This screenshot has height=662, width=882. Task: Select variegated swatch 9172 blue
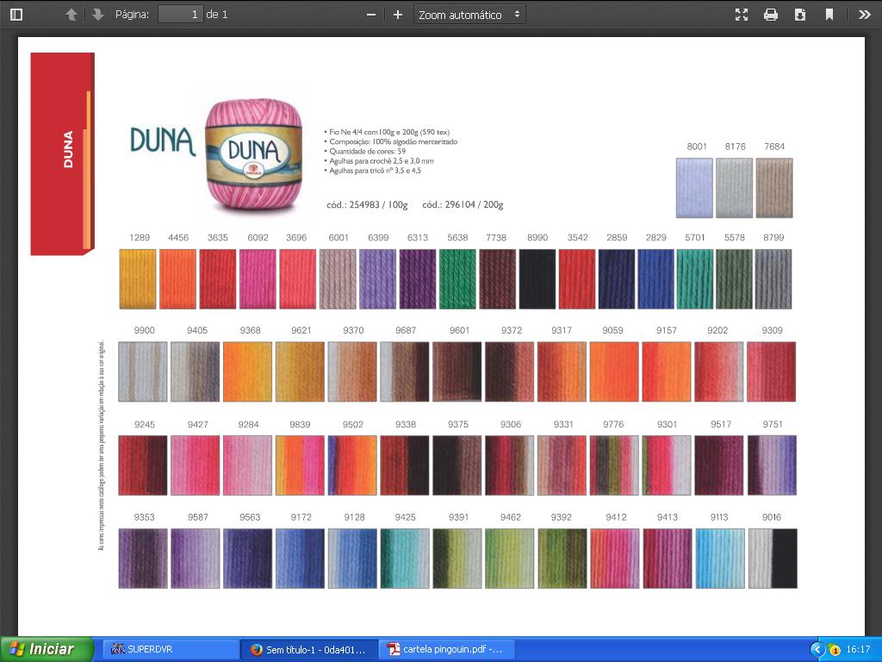[x=300, y=559]
